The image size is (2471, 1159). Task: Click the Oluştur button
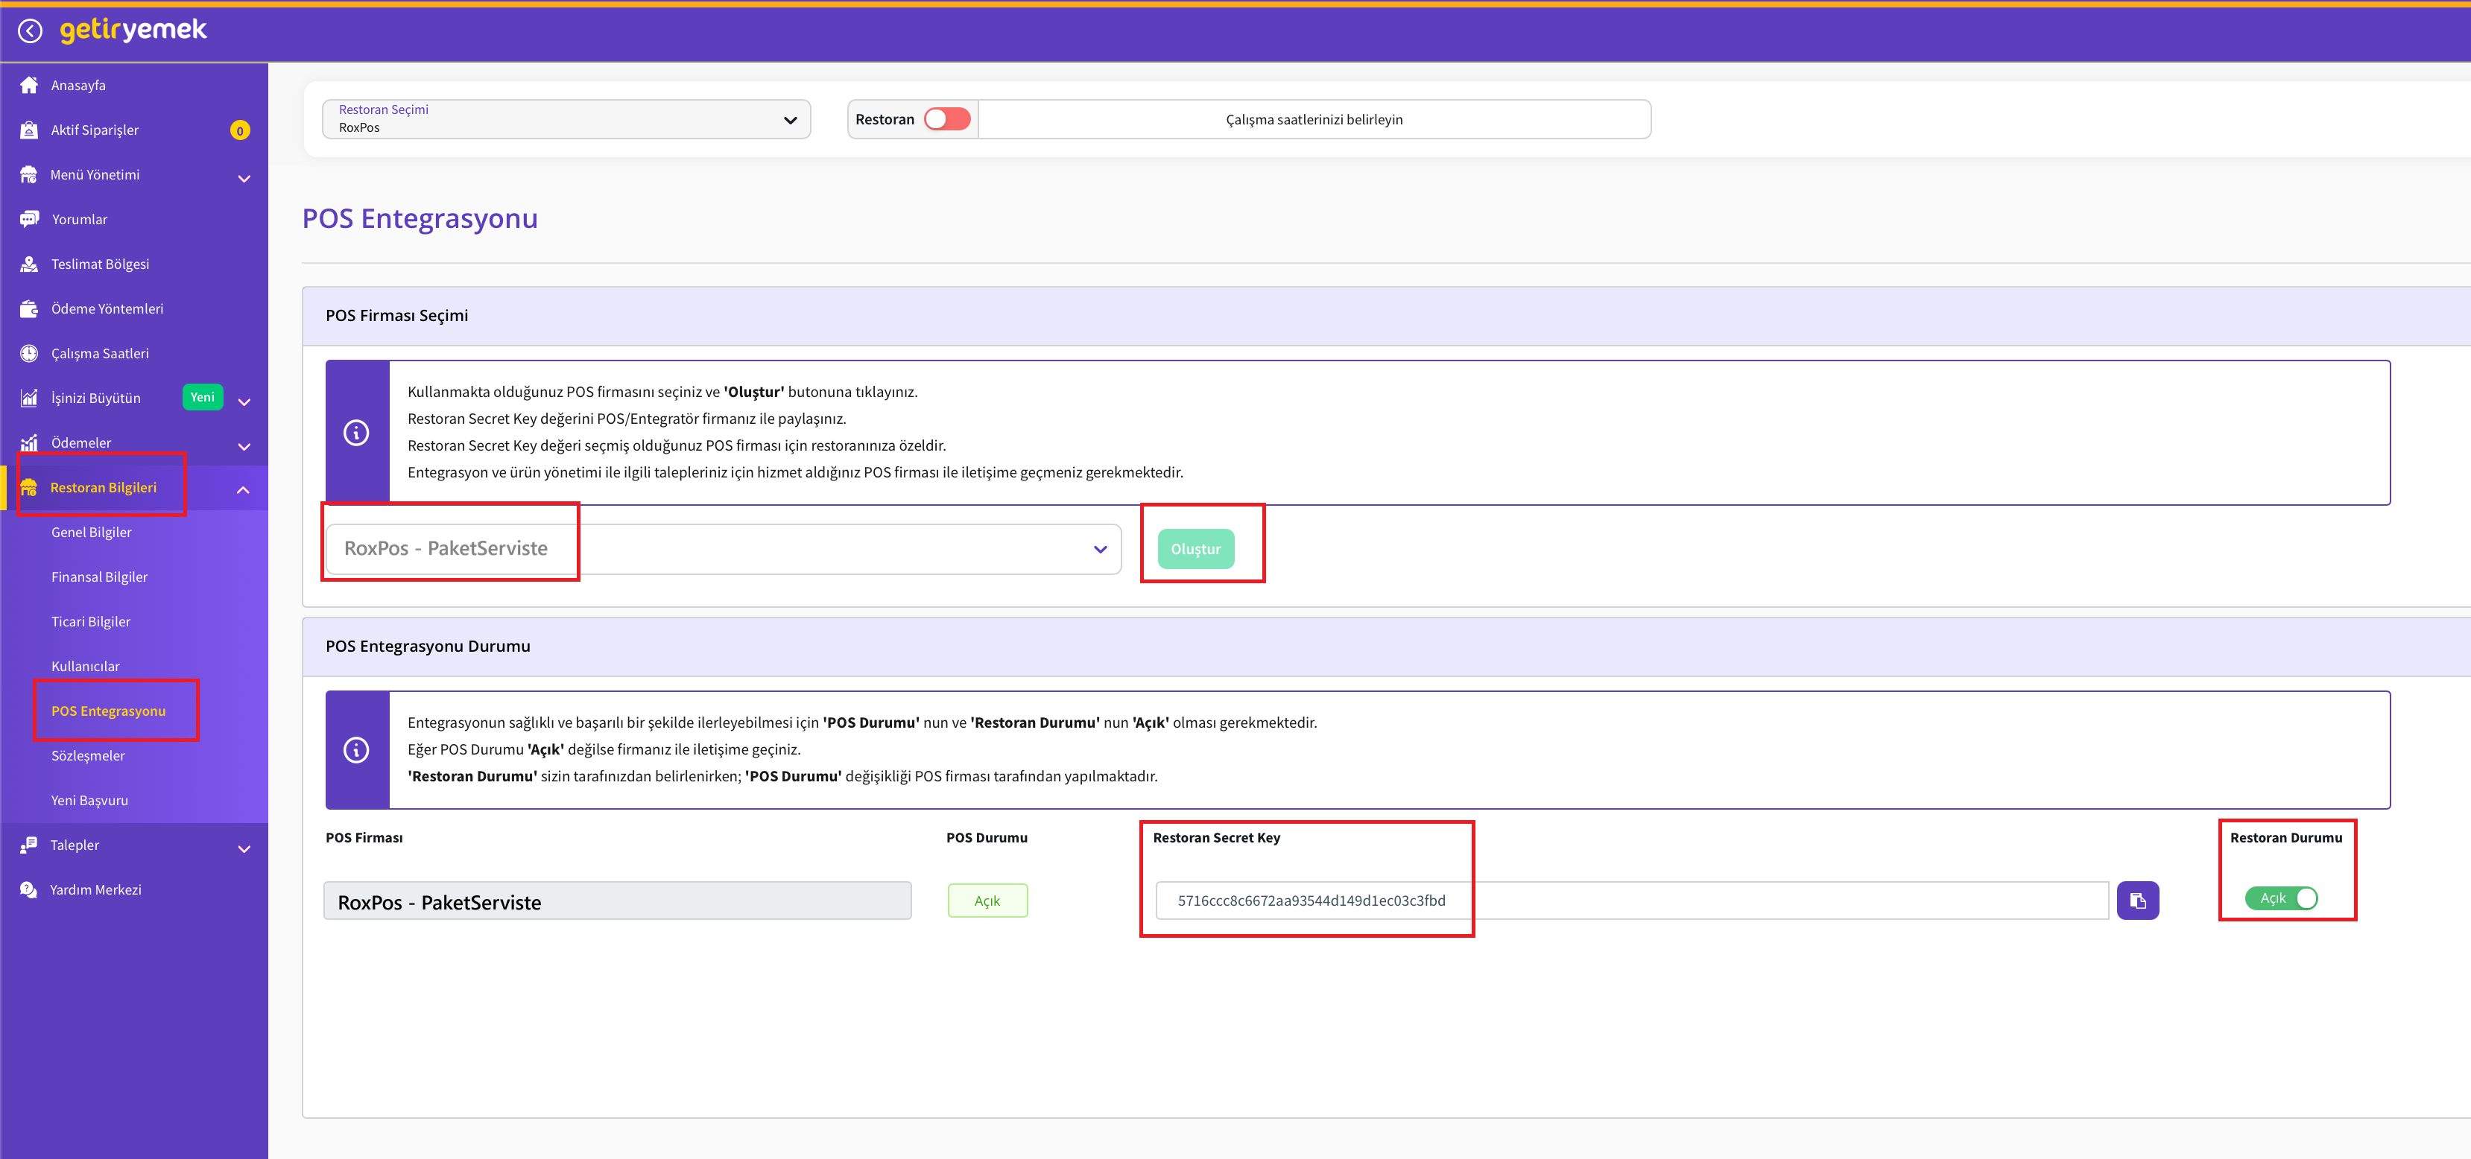click(1195, 549)
